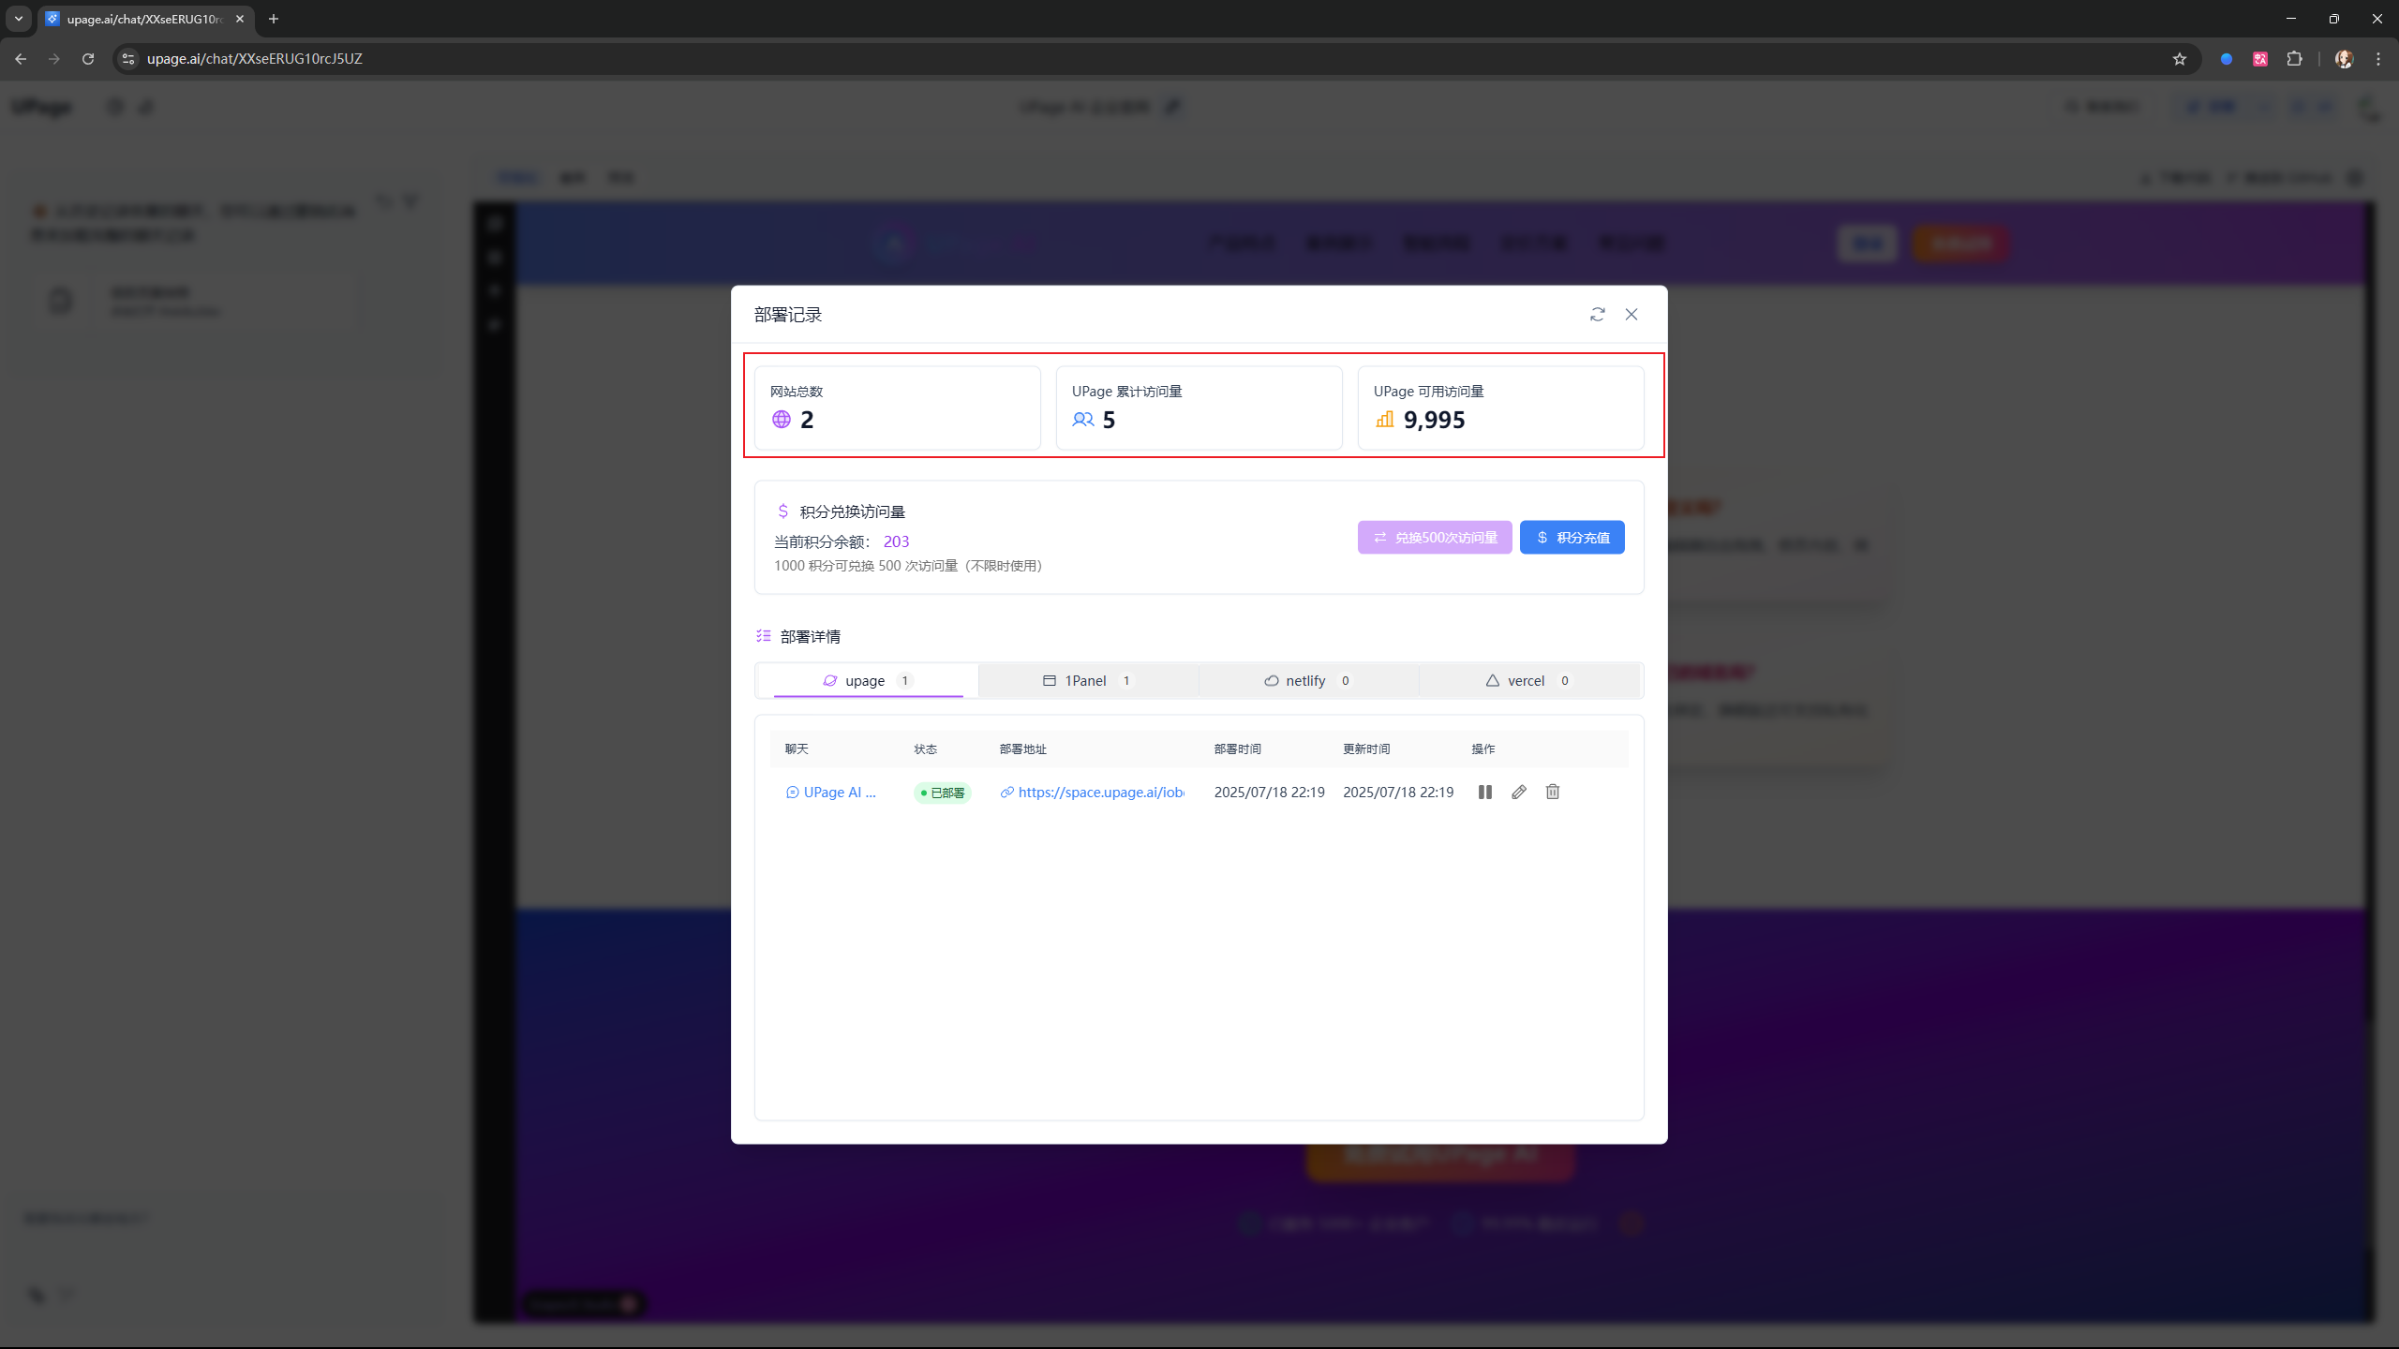Click the 部署时间 column header
The height and width of the screenshot is (1349, 2399).
pyautogui.click(x=1238, y=749)
